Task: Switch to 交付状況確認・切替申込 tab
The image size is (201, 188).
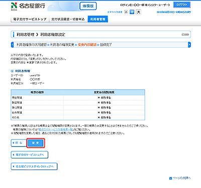Action: point(68,19)
